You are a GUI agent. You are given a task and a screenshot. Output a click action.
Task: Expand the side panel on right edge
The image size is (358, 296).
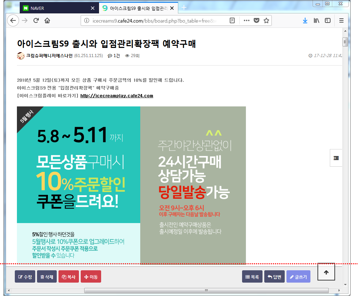336,158
